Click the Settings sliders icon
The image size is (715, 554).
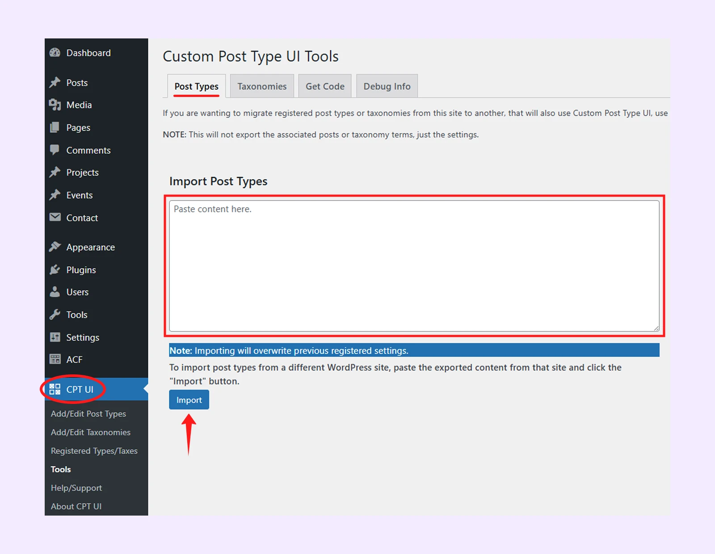55,337
